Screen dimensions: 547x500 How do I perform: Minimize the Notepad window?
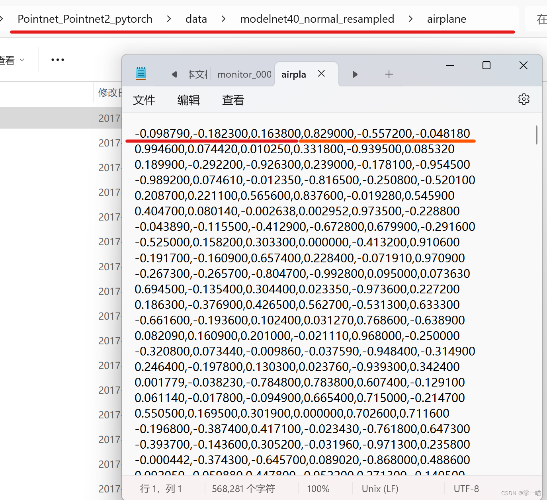[450, 65]
